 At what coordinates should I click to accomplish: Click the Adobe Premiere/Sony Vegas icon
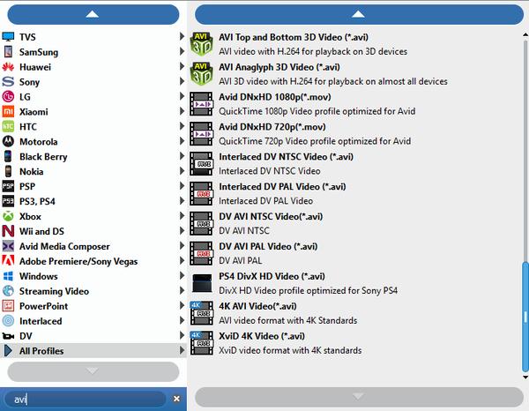pyautogui.click(x=9, y=261)
